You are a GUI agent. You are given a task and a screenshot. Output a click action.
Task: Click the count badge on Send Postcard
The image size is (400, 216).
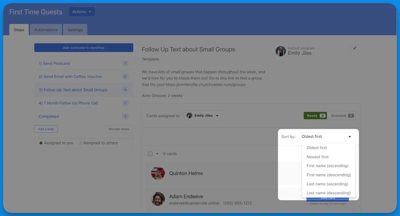[125, 63]
